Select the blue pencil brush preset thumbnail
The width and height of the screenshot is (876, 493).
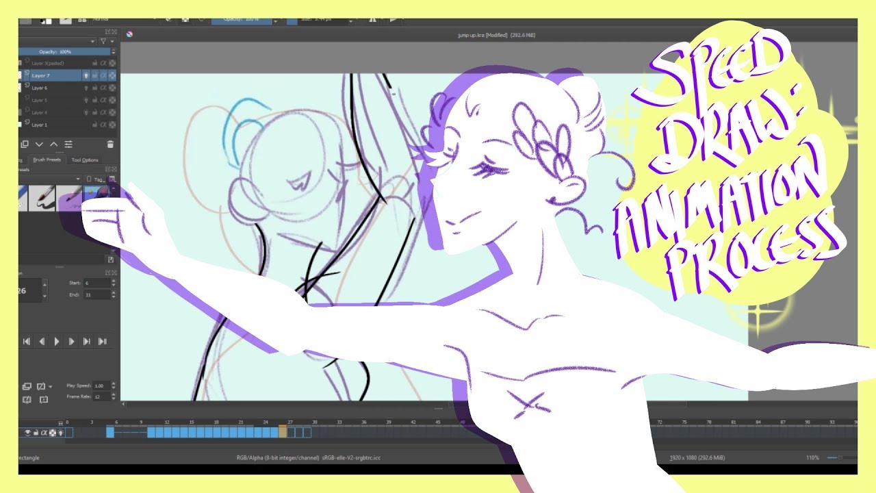tap(23, 198)
